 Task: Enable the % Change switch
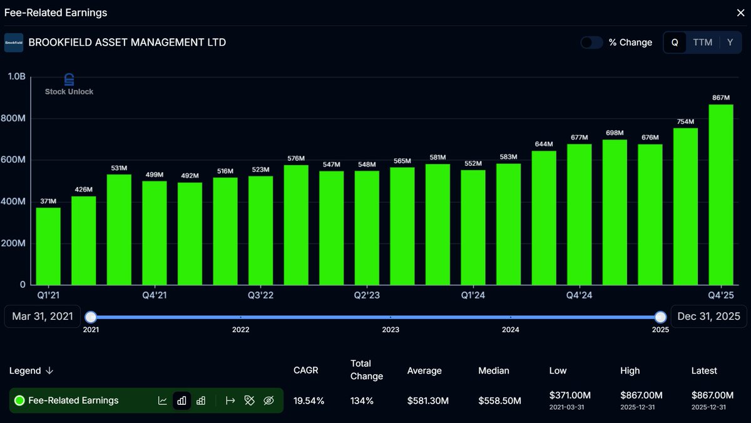click(x=591, y=43)
